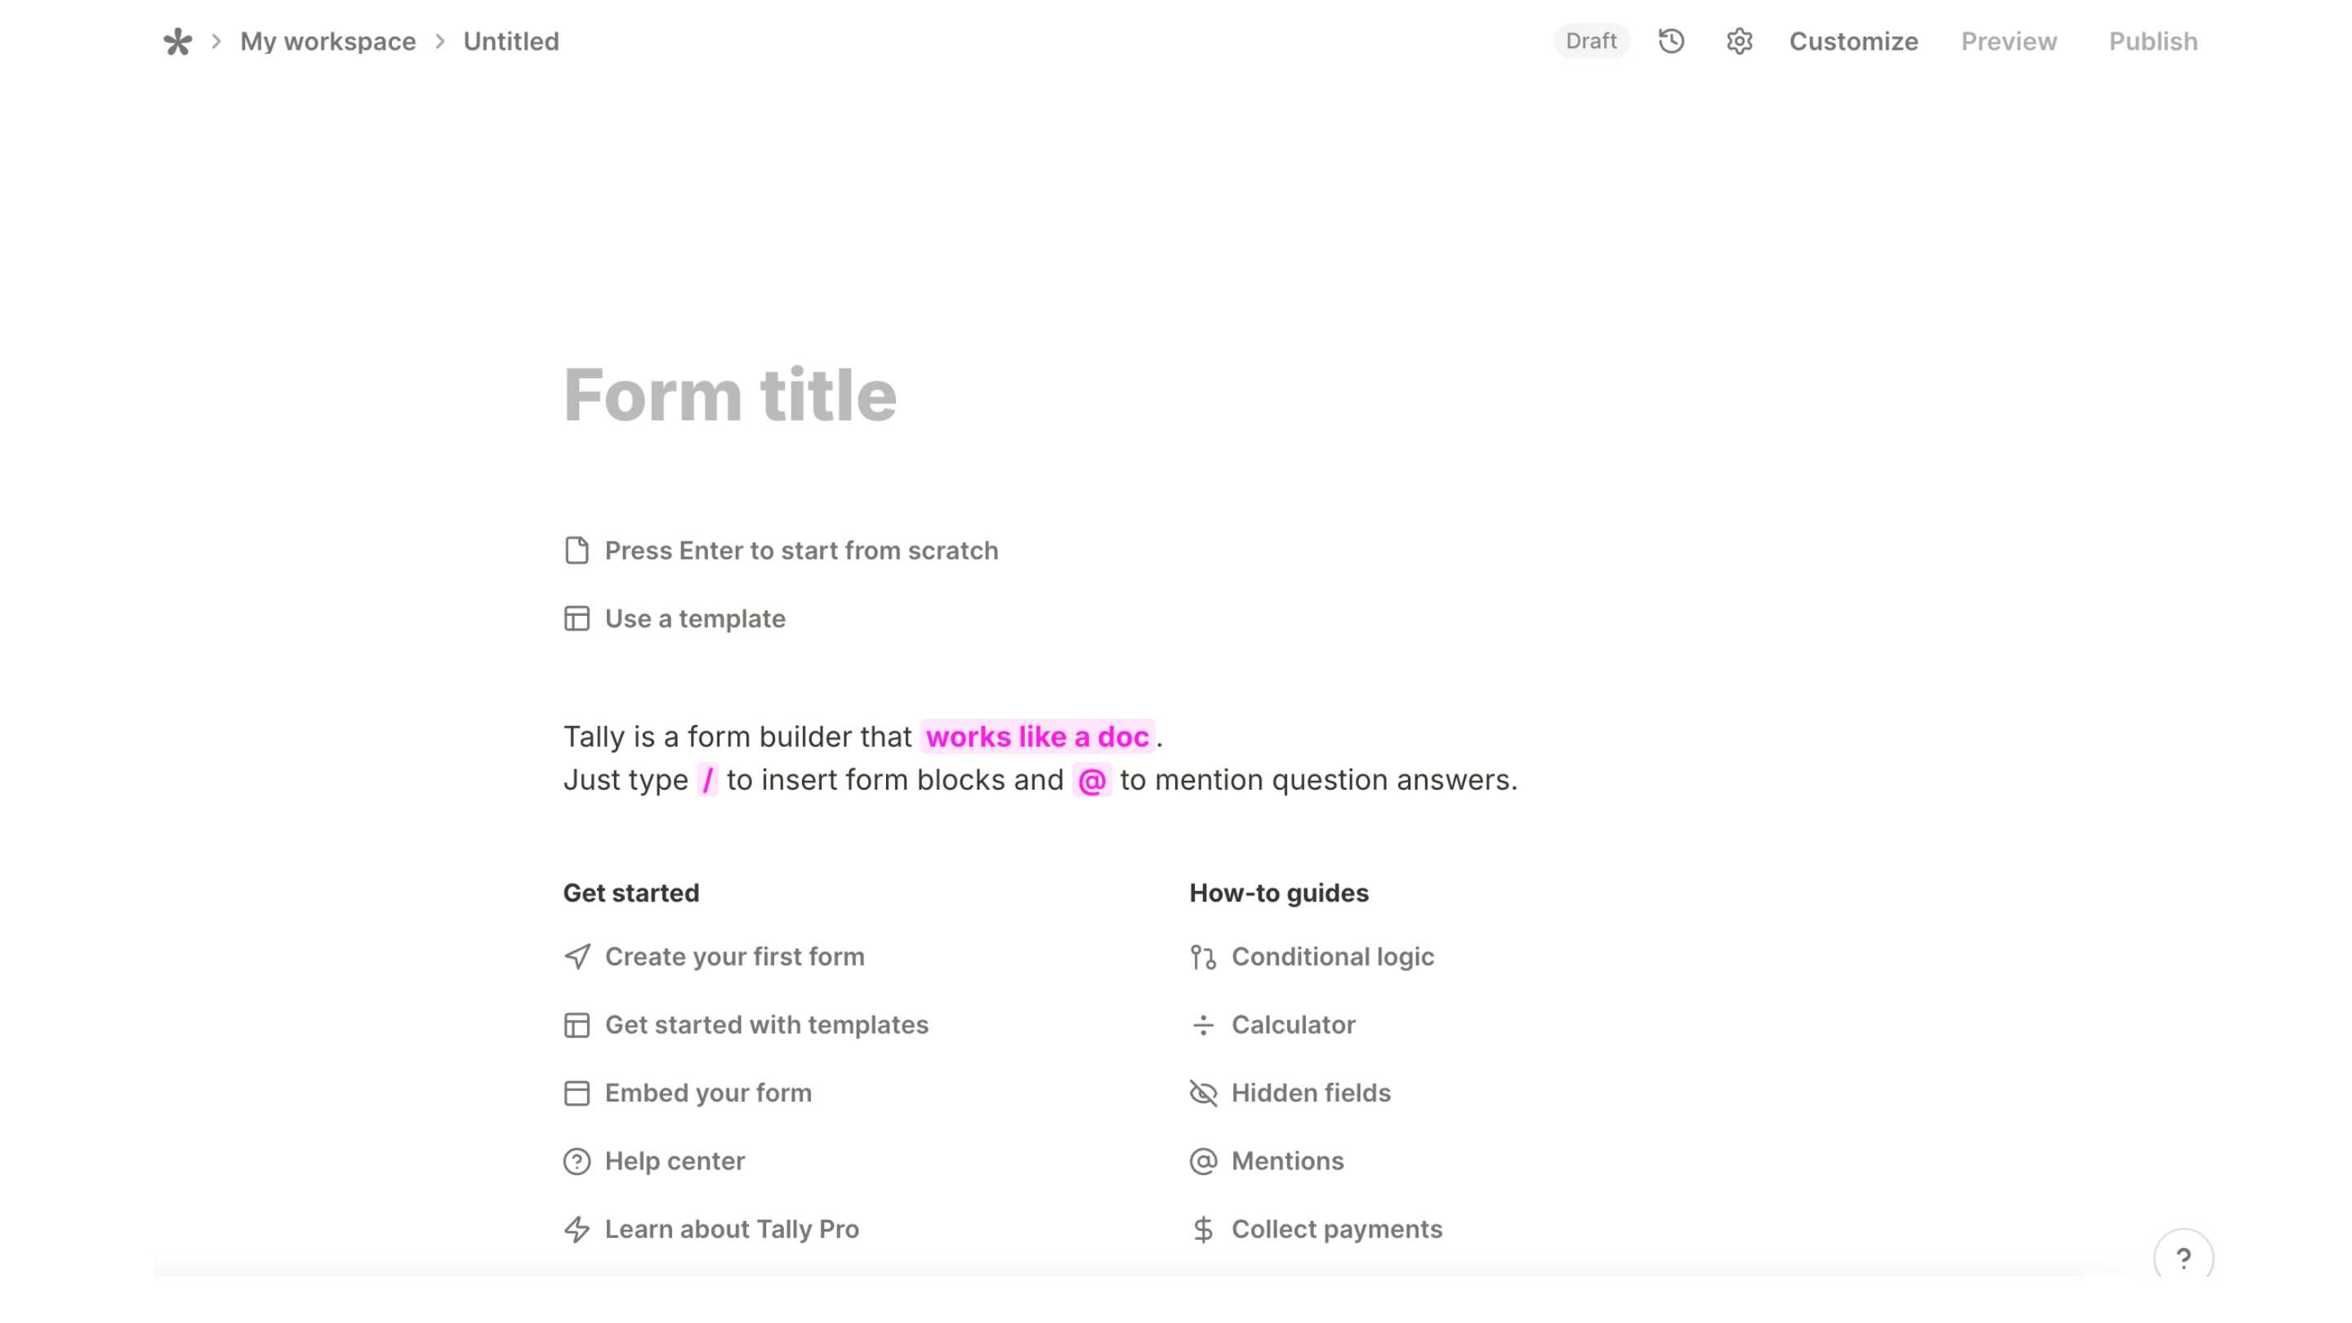Click the Mentions at-sign icon
The width and height of the screenshot is (2352, 1323).
1202,1161
